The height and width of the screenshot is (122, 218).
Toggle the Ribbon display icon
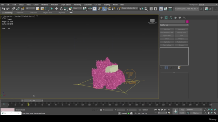(161, 9)
